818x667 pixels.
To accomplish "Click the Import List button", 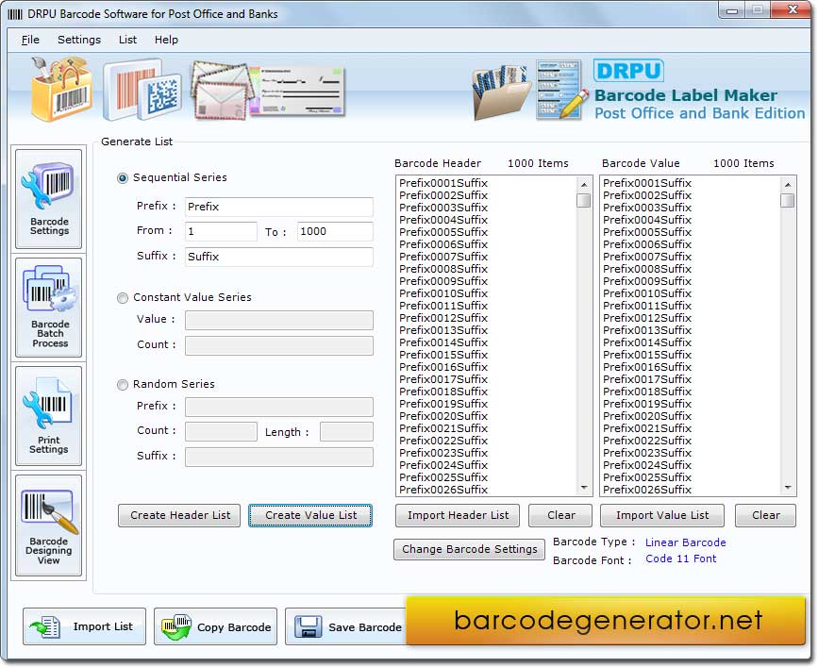I will (x=85, y=626).
